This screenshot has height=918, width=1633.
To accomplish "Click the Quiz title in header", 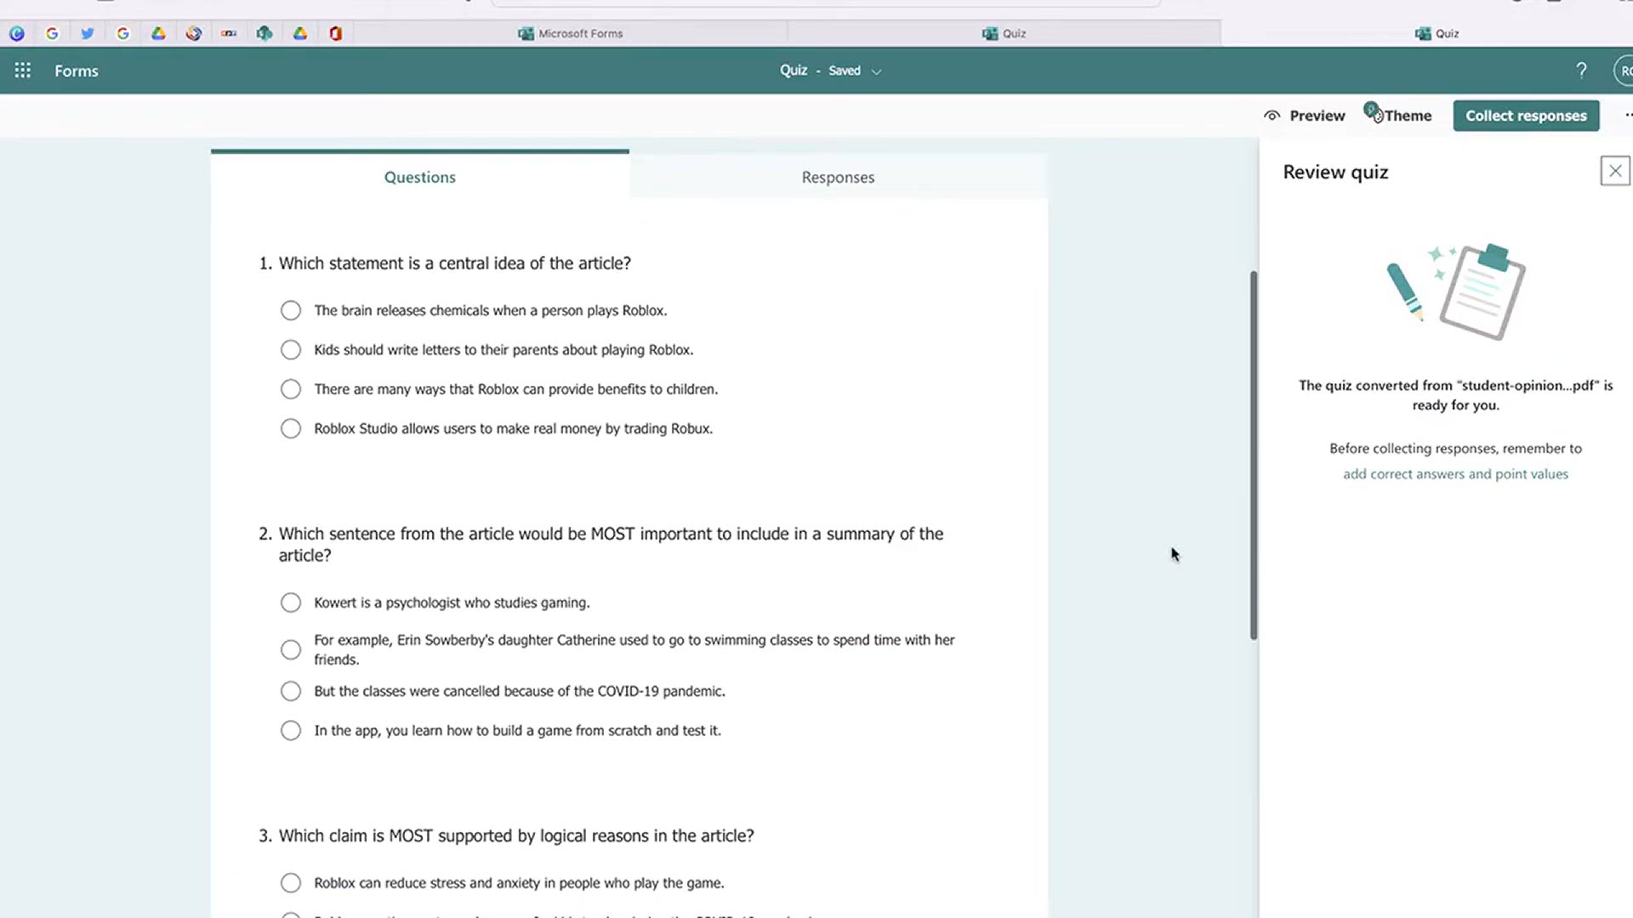I will [794, 71].
